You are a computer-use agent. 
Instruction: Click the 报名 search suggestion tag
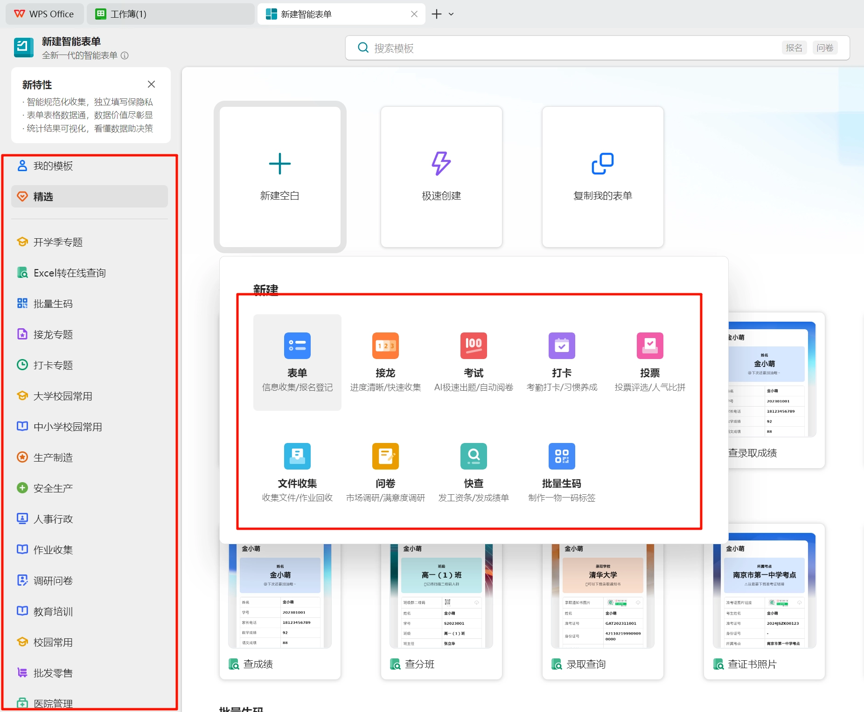794,48
